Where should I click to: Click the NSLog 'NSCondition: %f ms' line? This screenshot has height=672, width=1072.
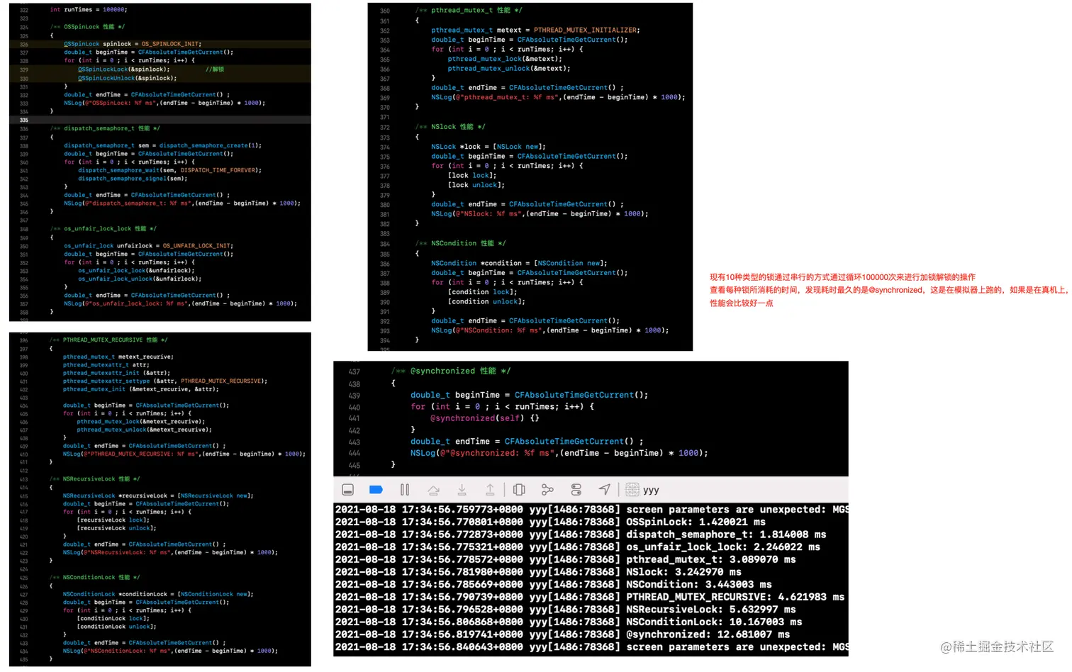[550, 330]
